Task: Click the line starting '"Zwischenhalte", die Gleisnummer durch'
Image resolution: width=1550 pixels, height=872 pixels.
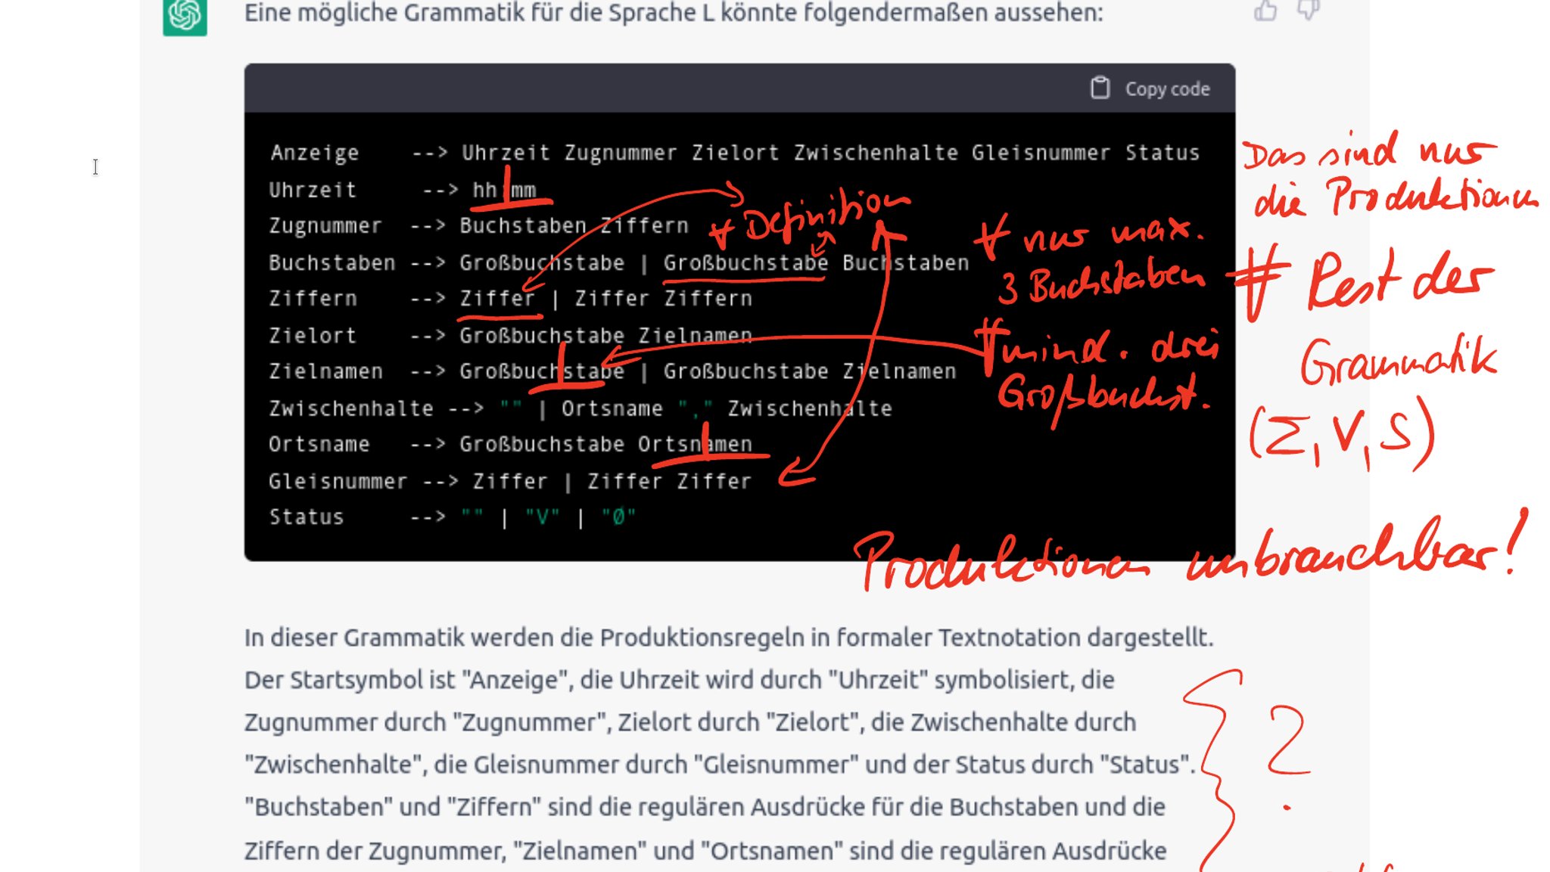Action: 720,765
